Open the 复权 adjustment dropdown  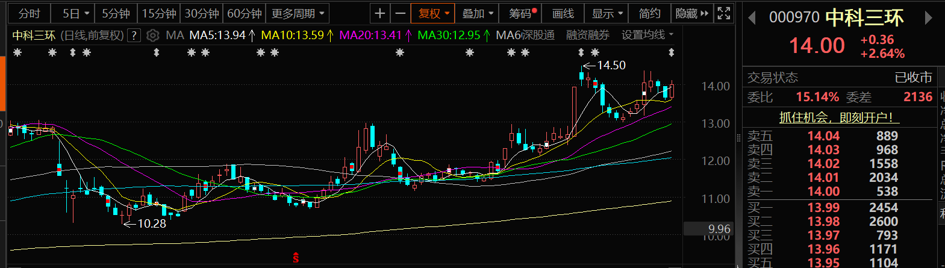(434, 13)
